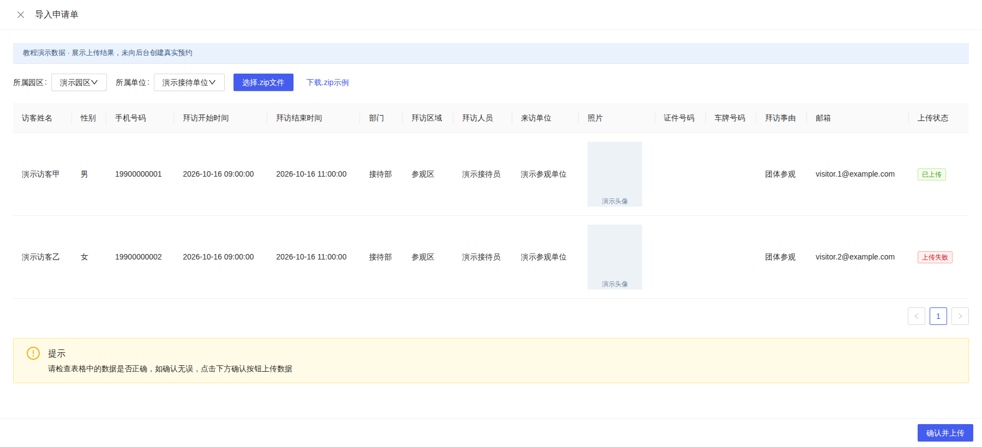Screen dimensions: 982x447
Task: Click the 选择.zip文件 button
Action: pyautogui.click(x=264, y=82)
